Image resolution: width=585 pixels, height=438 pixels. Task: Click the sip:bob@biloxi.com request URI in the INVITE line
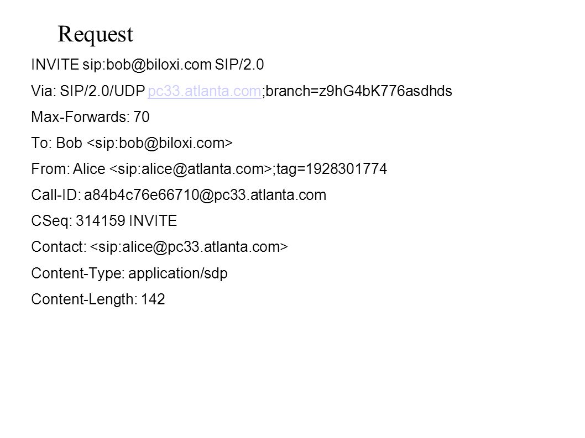tap(147, 65)
